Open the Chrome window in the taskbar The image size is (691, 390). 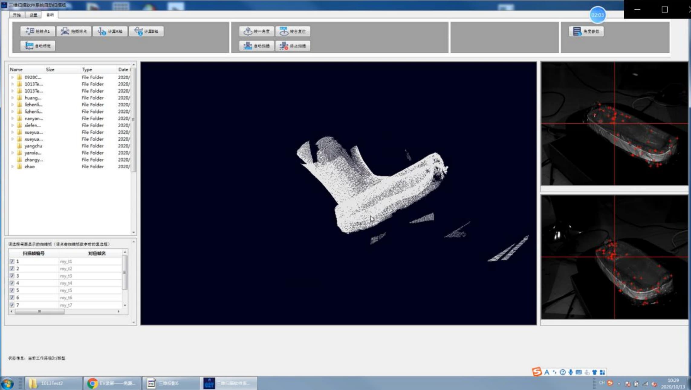point(112,383)
